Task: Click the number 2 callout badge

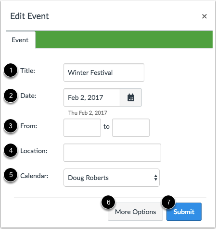Action: (x=11, y=96)
